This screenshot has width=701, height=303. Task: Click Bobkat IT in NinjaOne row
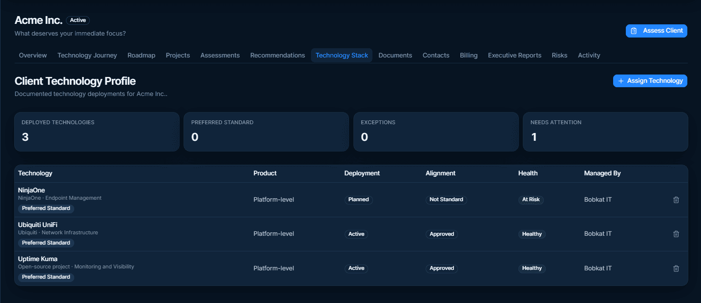point(598,199)
